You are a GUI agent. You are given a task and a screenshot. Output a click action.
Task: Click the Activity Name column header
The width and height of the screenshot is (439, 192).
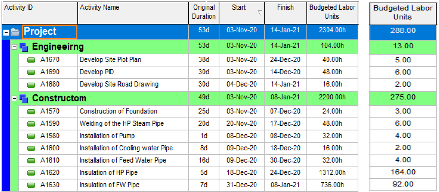click(x=99, y=8)
